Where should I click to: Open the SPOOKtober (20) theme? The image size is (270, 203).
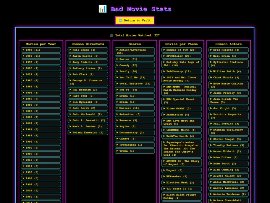[182, 56]
